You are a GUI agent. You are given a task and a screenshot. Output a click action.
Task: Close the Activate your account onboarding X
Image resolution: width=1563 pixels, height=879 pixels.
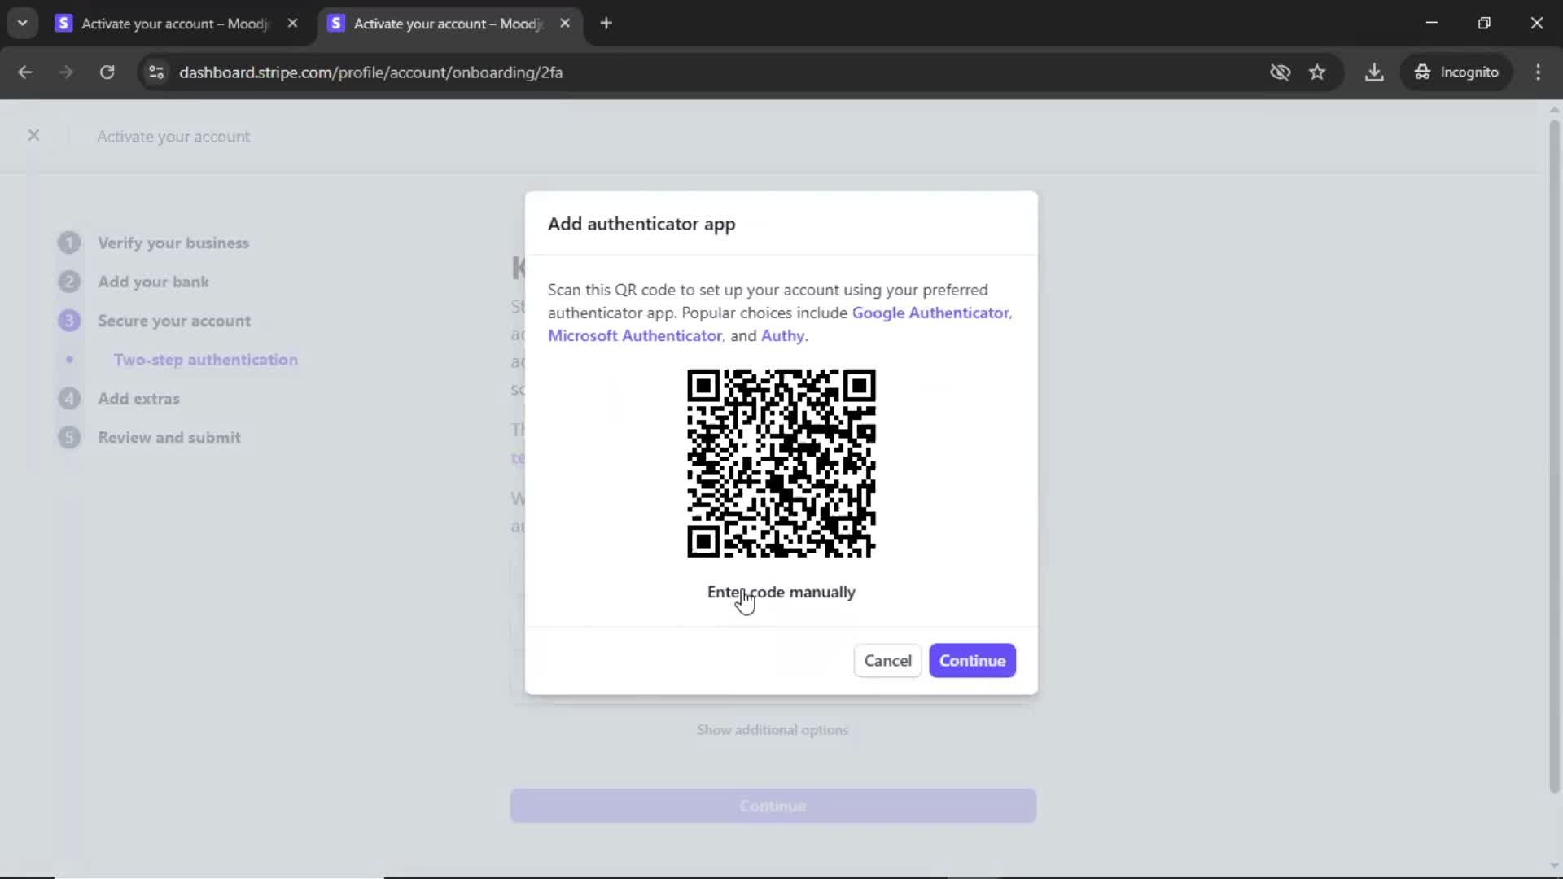click(33, 136)
